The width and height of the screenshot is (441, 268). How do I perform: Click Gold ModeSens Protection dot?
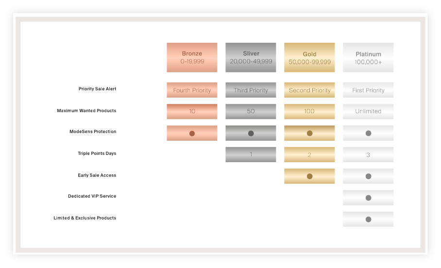click(309, 133)
